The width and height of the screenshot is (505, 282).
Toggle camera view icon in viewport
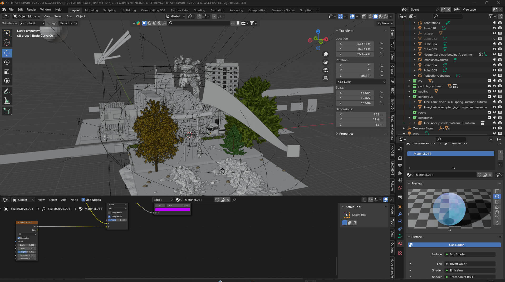coord(326,70)
